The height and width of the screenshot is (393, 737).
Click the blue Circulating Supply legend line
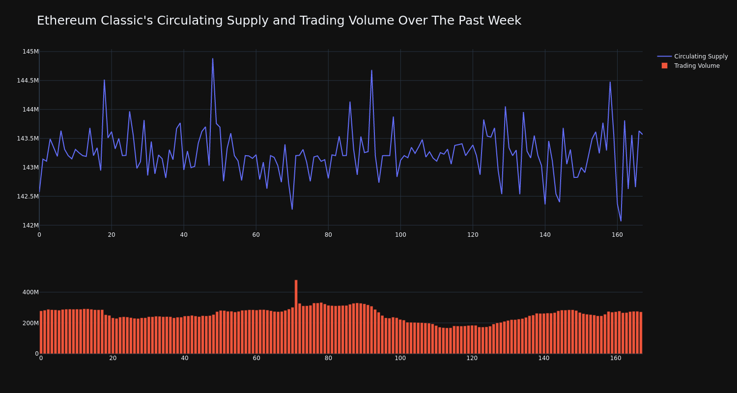click(x=664, y=56)
